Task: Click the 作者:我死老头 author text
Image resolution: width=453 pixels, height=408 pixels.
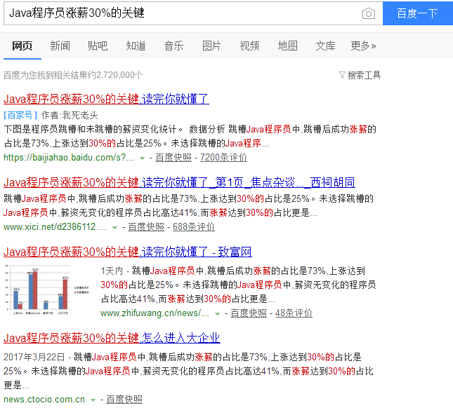Action: coord(70,116)
